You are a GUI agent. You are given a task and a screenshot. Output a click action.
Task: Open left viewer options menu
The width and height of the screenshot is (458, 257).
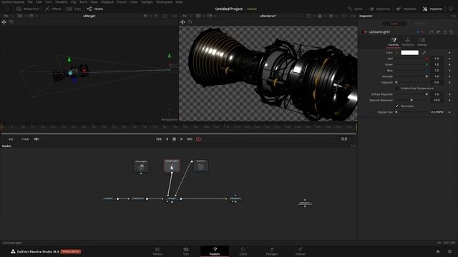coord(175,16)
